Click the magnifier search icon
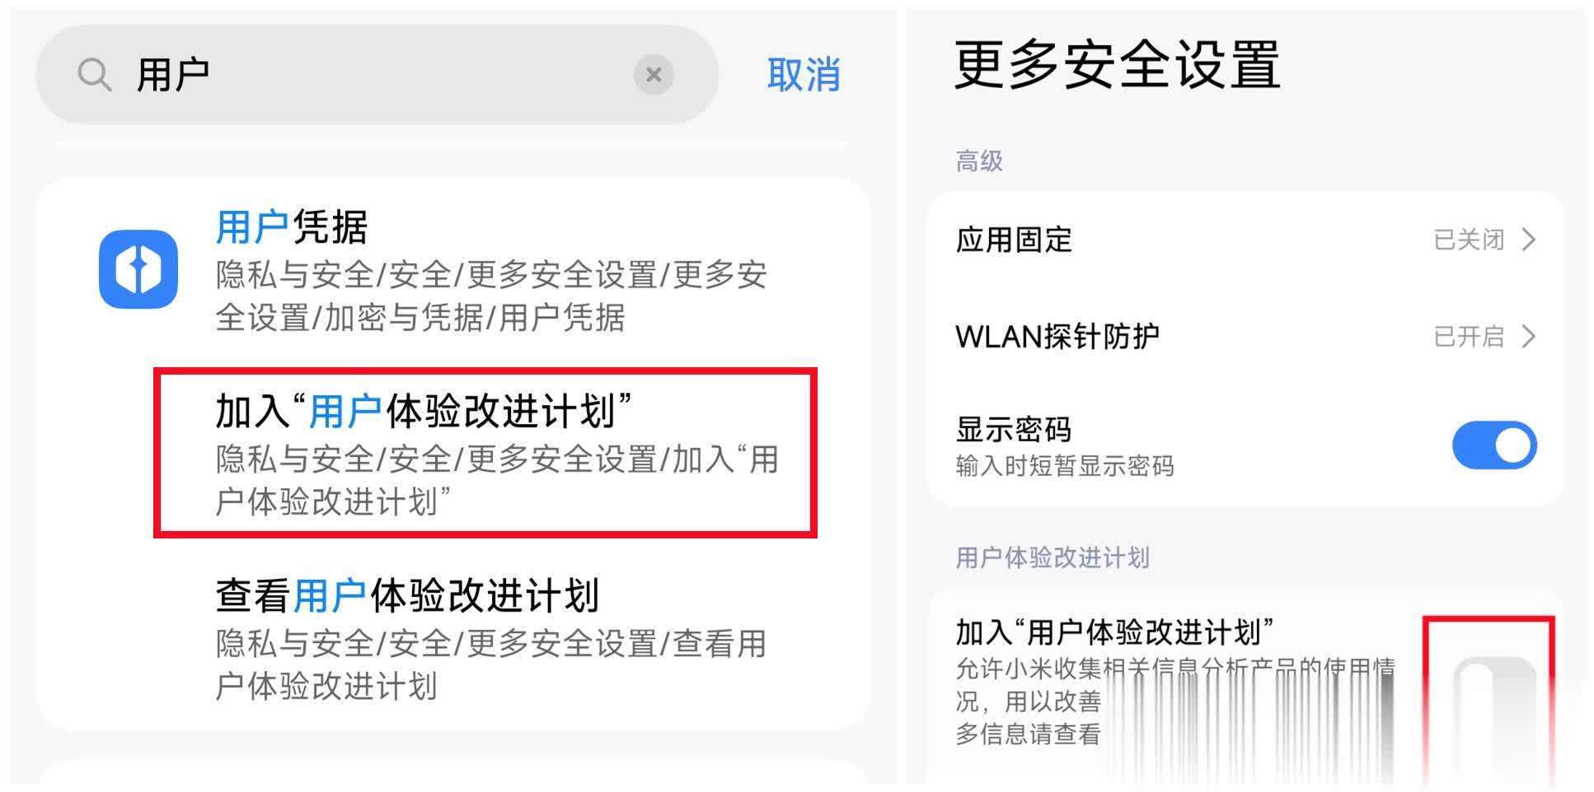This screenshot has height=792, width=1594. (x=94, y=75)
